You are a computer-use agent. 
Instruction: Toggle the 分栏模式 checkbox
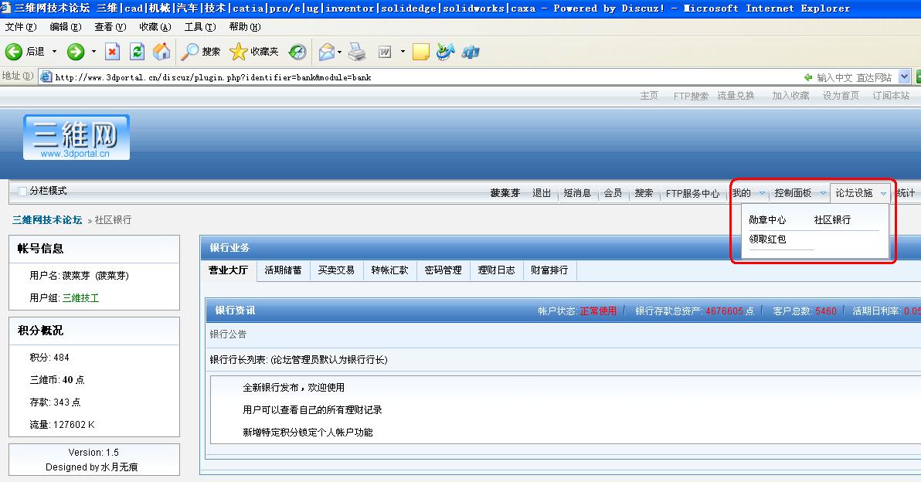[22, 191]
